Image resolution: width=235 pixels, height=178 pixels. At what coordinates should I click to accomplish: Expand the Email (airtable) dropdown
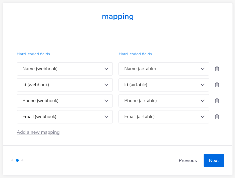coord(164,117)
